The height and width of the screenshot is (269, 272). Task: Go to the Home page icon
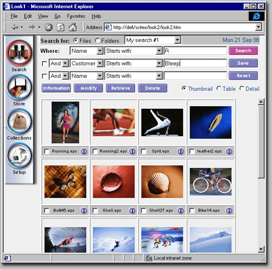click(x=73, y=27)
